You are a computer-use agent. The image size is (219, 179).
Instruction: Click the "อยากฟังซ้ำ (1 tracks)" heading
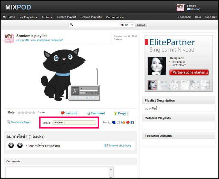(x=25, y=136)
